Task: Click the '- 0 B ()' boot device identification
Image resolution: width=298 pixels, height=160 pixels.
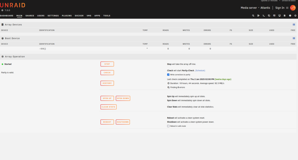Action: (x=43, y=49)
